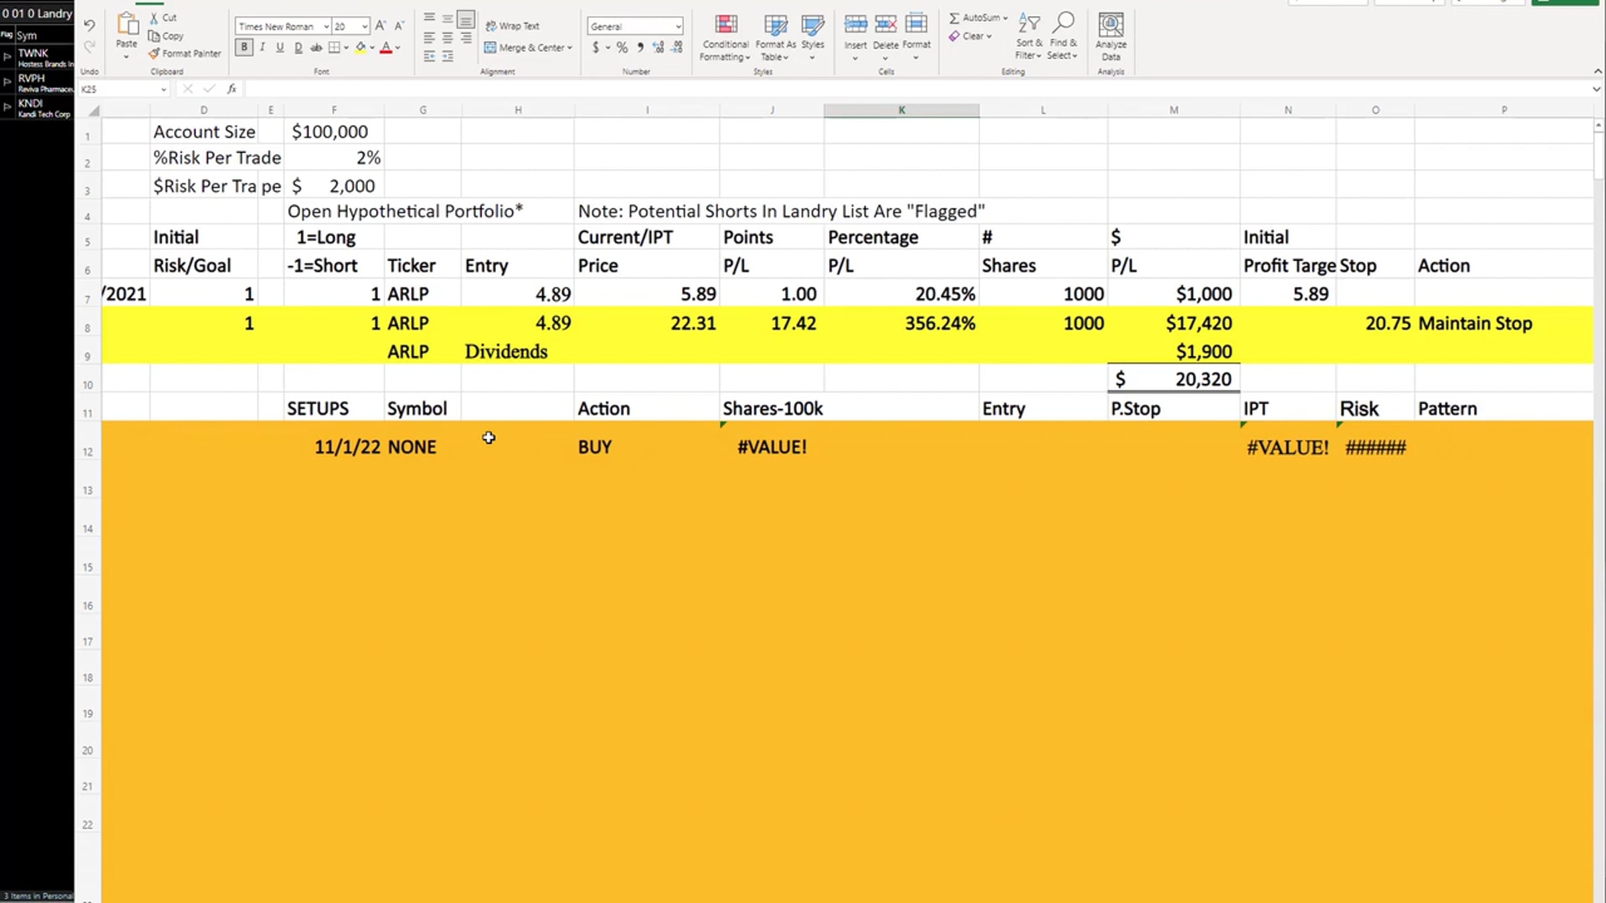Viewport: 1606px width, 903px height.
Task: Select column K header
Action: point(901,110)
